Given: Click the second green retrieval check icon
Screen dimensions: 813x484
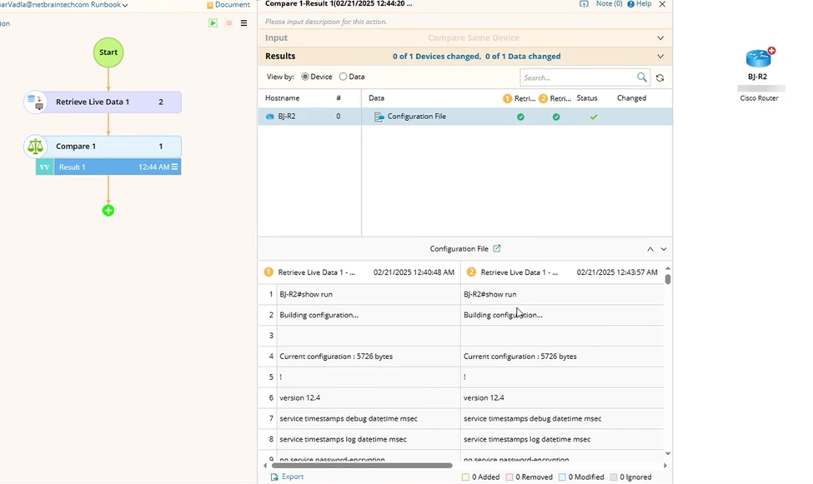Looking at the screenshot, I should (x=556, y=117).
